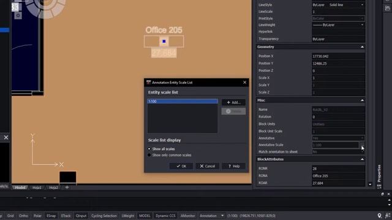The width and height of the screenshot is (392, 220).
Task: Edit the ROAR attribute value 27.684
Action: point(338,183)
